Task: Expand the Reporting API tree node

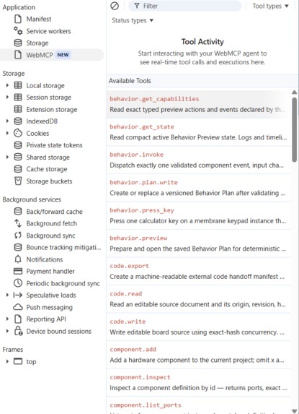Action: [7, 319]
